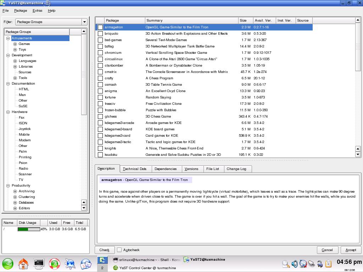Open the volume speaker tray icon
Image resolution: width=363 pixels, height=272 pixels.
click(x=295, y=263)
